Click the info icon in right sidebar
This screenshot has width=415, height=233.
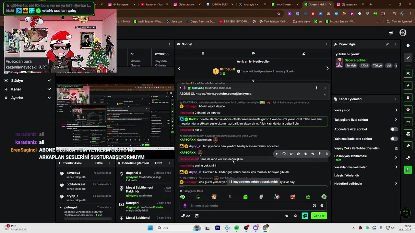408,46
